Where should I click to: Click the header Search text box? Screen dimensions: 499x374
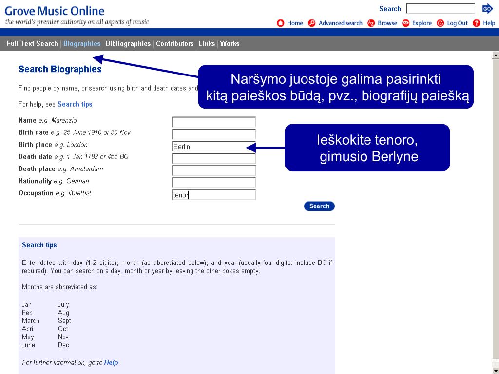pyautogui.click(x=441, y=9)
